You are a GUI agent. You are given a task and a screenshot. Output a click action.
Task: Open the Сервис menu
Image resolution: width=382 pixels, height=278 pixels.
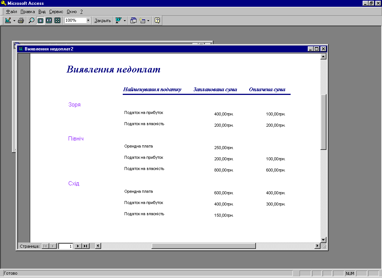(56, 12)
